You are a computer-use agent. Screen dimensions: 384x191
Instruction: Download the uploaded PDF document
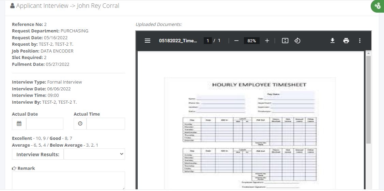coord(332,41)
